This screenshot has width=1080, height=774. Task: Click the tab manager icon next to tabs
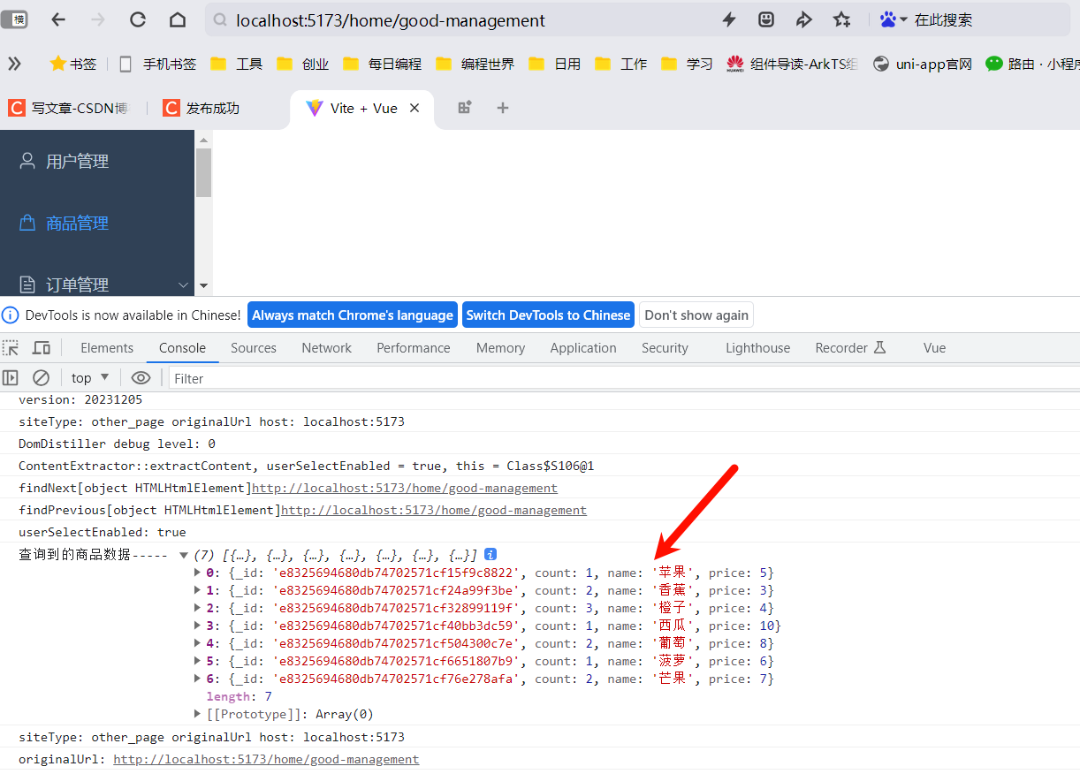(x=464, y=108)
